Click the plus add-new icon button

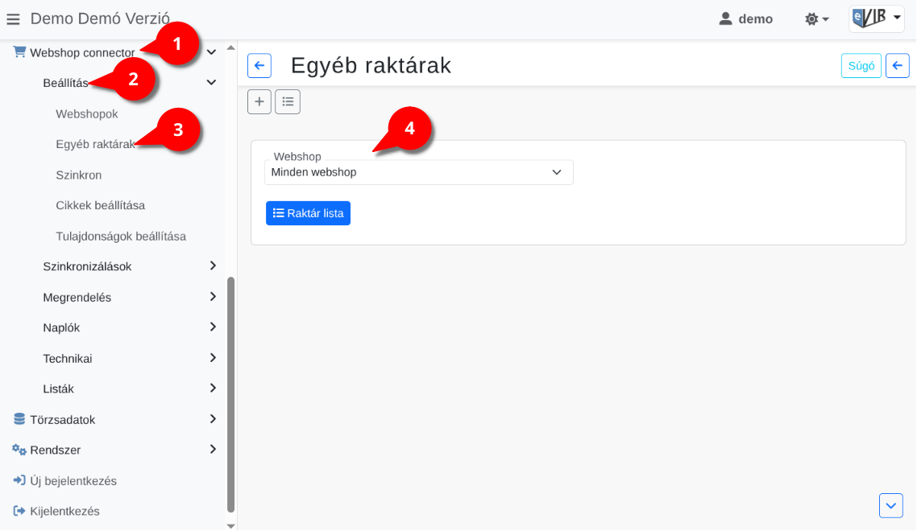(259, 101)
